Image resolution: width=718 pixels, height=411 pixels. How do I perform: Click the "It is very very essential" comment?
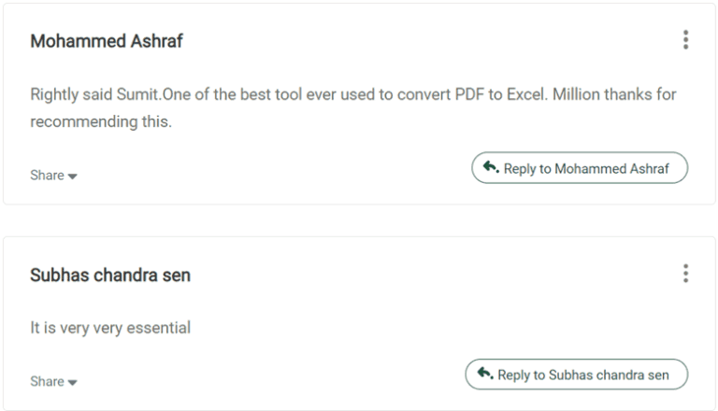coord(110,328)
